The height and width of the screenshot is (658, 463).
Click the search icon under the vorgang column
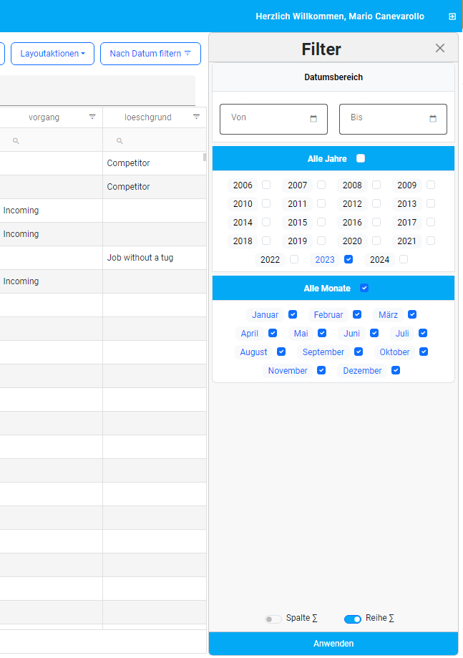pyautogui.click(x=16, y=141)
